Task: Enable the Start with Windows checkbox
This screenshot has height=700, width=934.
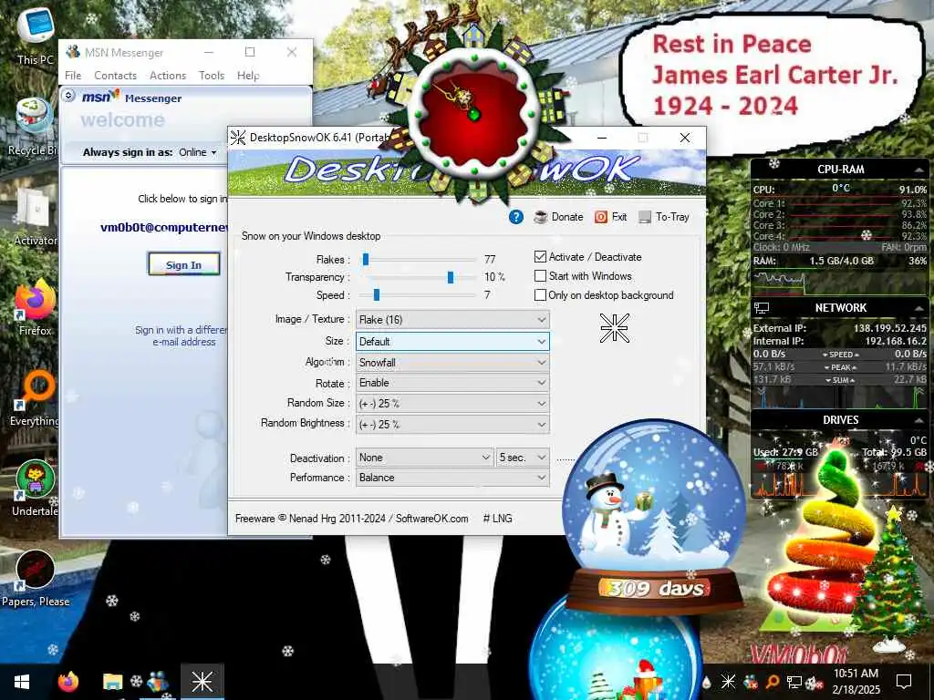Action: [540, 275]
